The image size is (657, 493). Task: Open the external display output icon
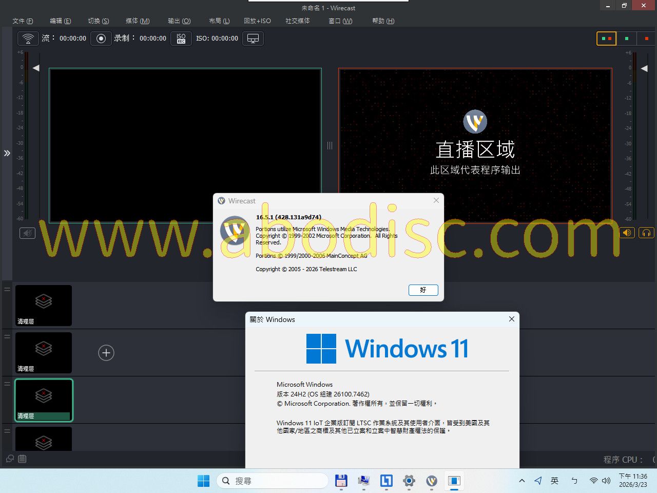253,39
